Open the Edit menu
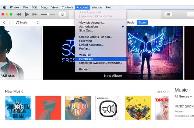Screen dimensions: 194x128 point(34,7)
